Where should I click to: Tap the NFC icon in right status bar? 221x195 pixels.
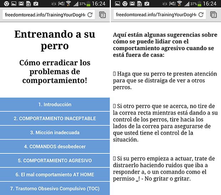click(x=172, y=4)
